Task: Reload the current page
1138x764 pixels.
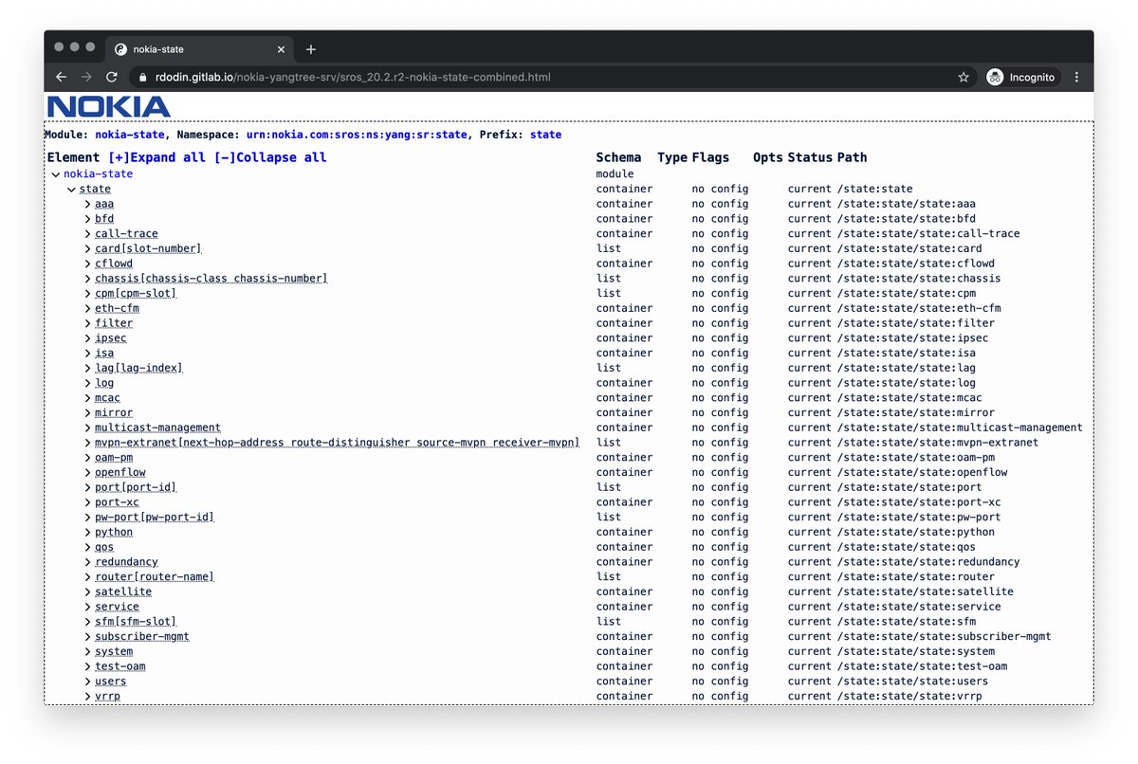Action: tap(112, 78)
